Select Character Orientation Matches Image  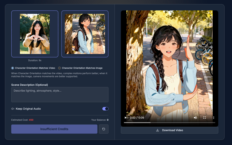click(x=59, y=68)
